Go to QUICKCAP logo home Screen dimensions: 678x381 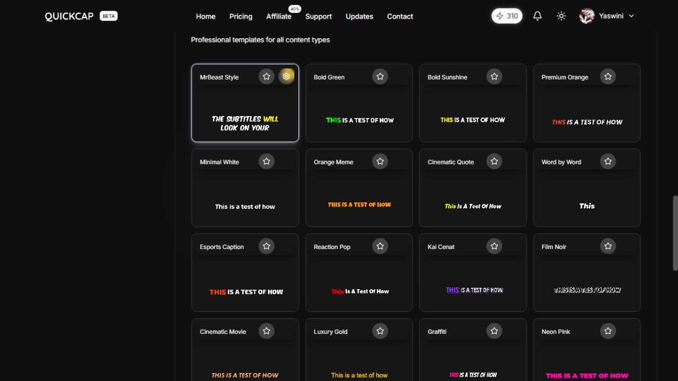click(x=69, y=16)
